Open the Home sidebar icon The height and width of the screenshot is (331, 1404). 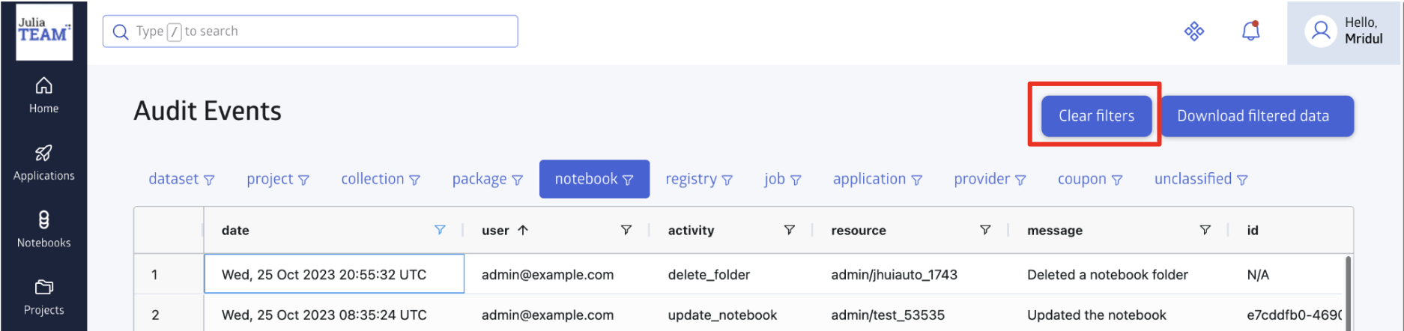[x=44, y=86]
